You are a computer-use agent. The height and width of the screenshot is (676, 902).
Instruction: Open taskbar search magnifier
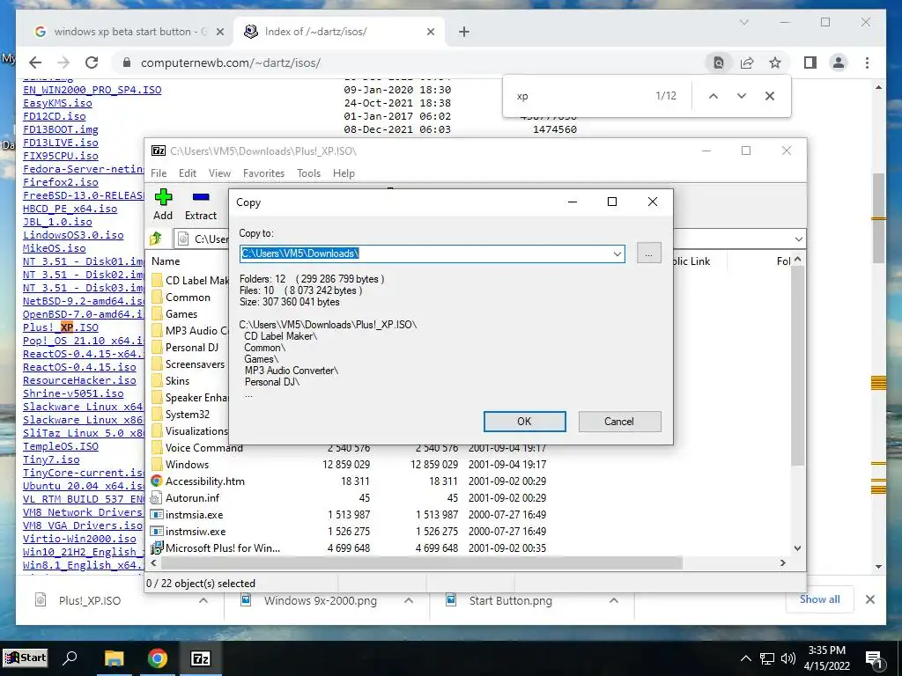tap(70, 658)
